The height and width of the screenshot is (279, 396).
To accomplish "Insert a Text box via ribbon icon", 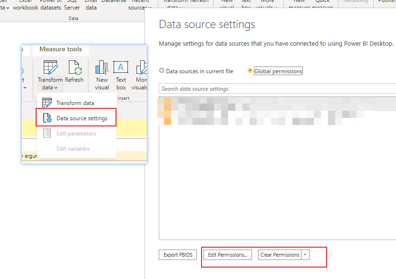I will (121, 67).
